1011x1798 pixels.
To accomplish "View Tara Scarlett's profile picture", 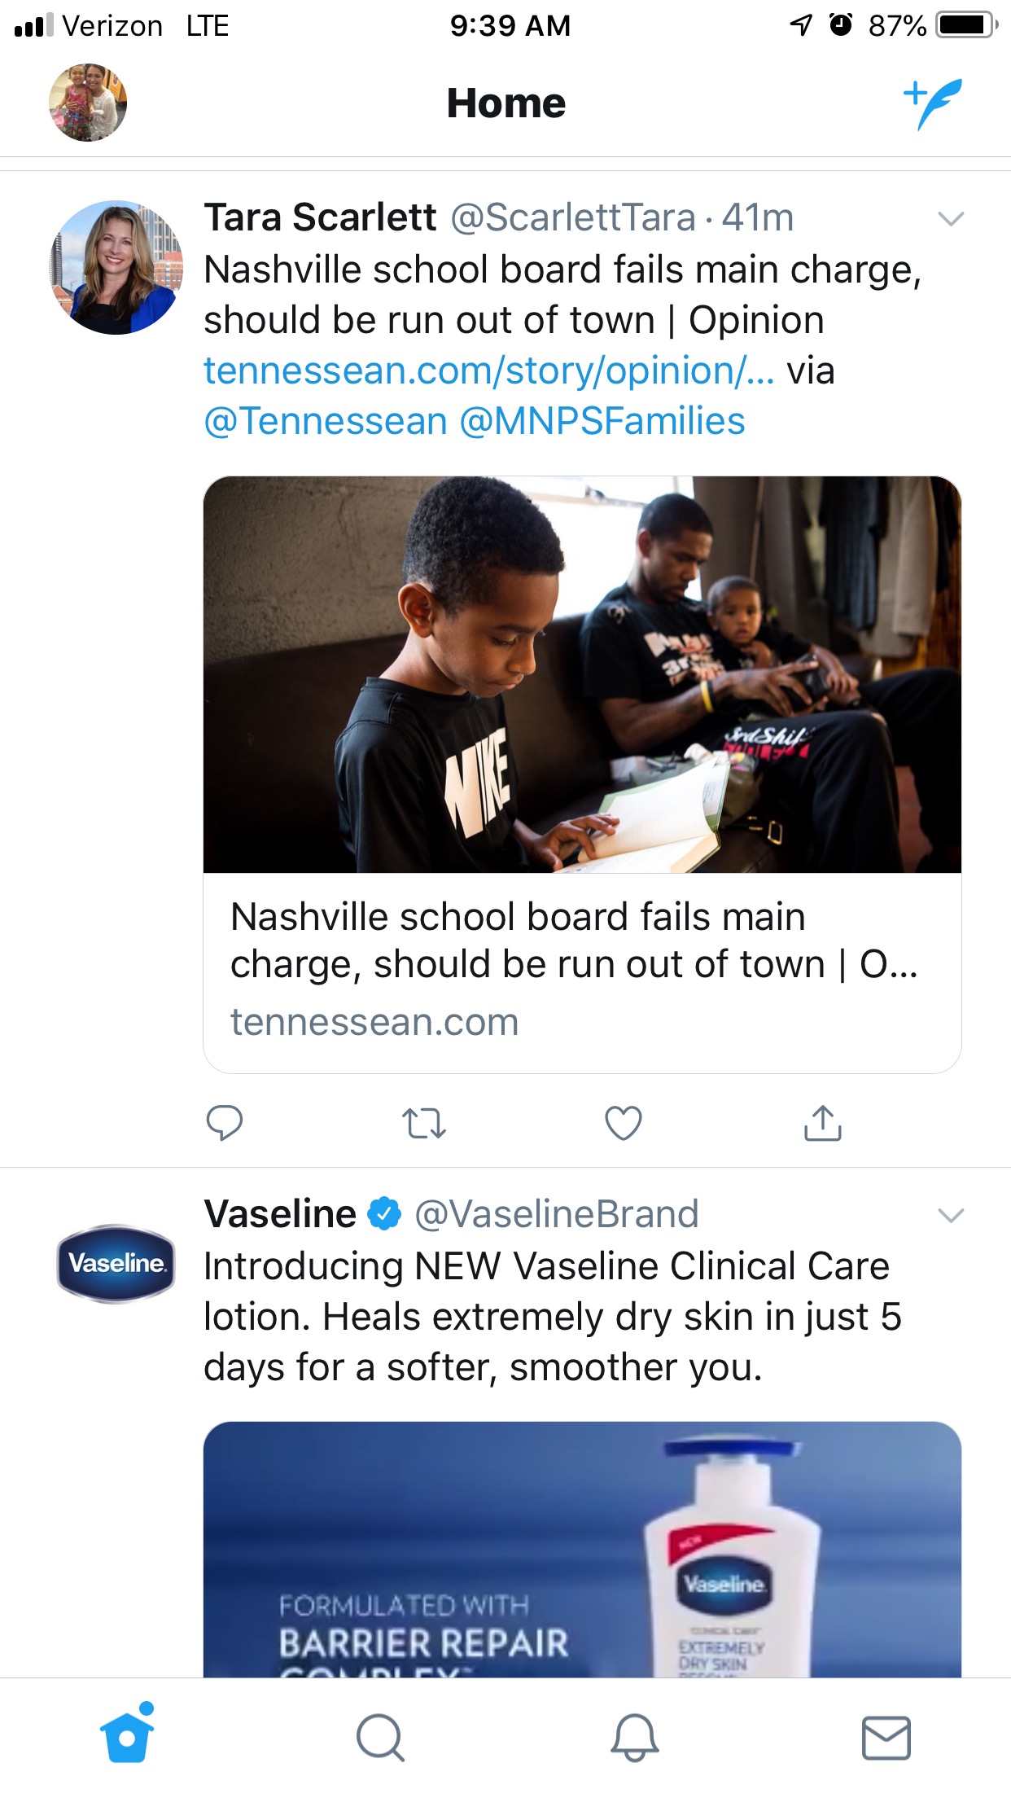I will tap(116, 268).
